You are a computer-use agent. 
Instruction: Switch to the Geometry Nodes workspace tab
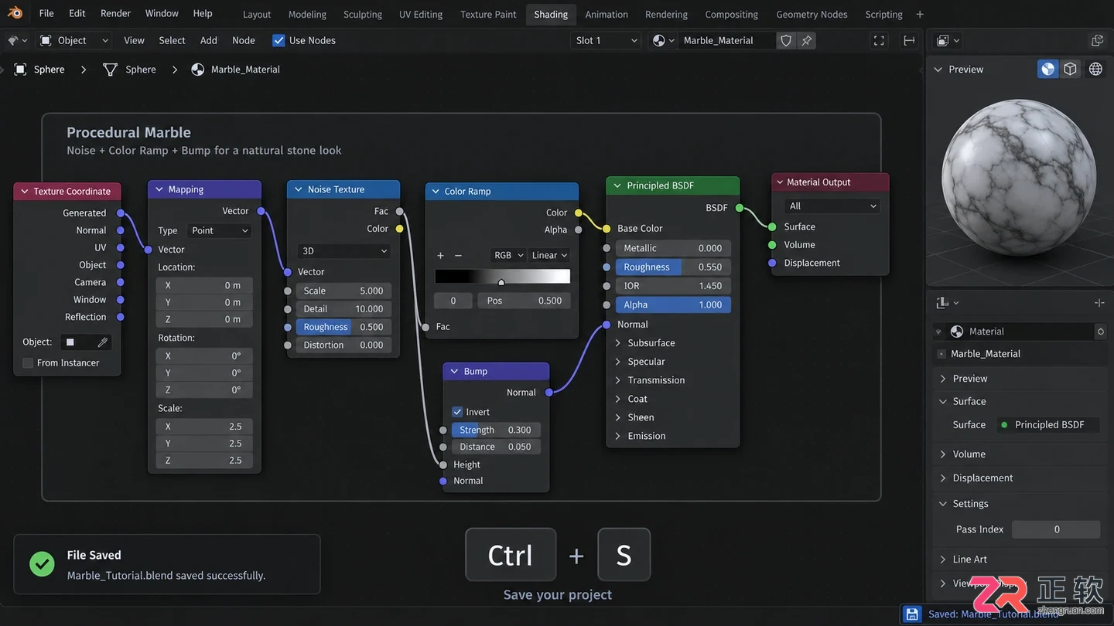coord(812,14)
